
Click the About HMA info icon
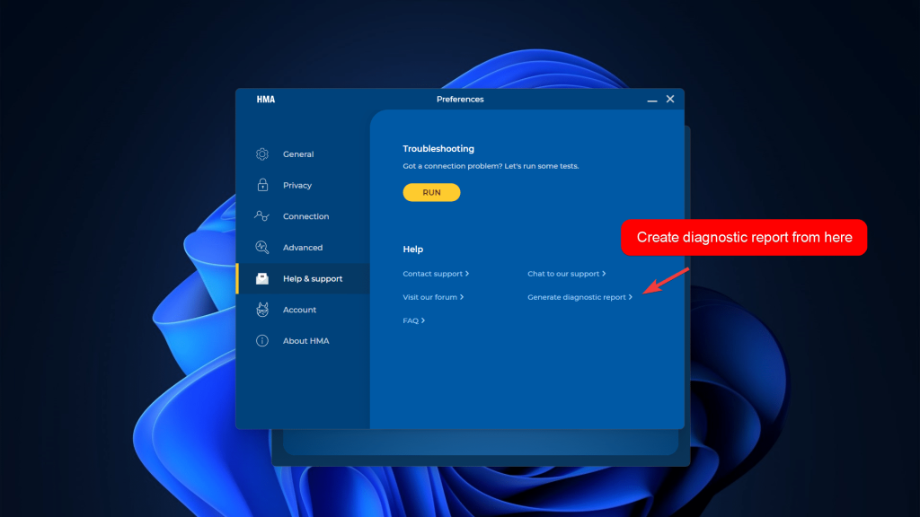pos(262,340)
